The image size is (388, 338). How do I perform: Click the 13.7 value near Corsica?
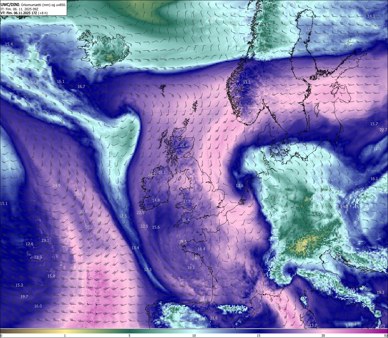tap(313, 326)
